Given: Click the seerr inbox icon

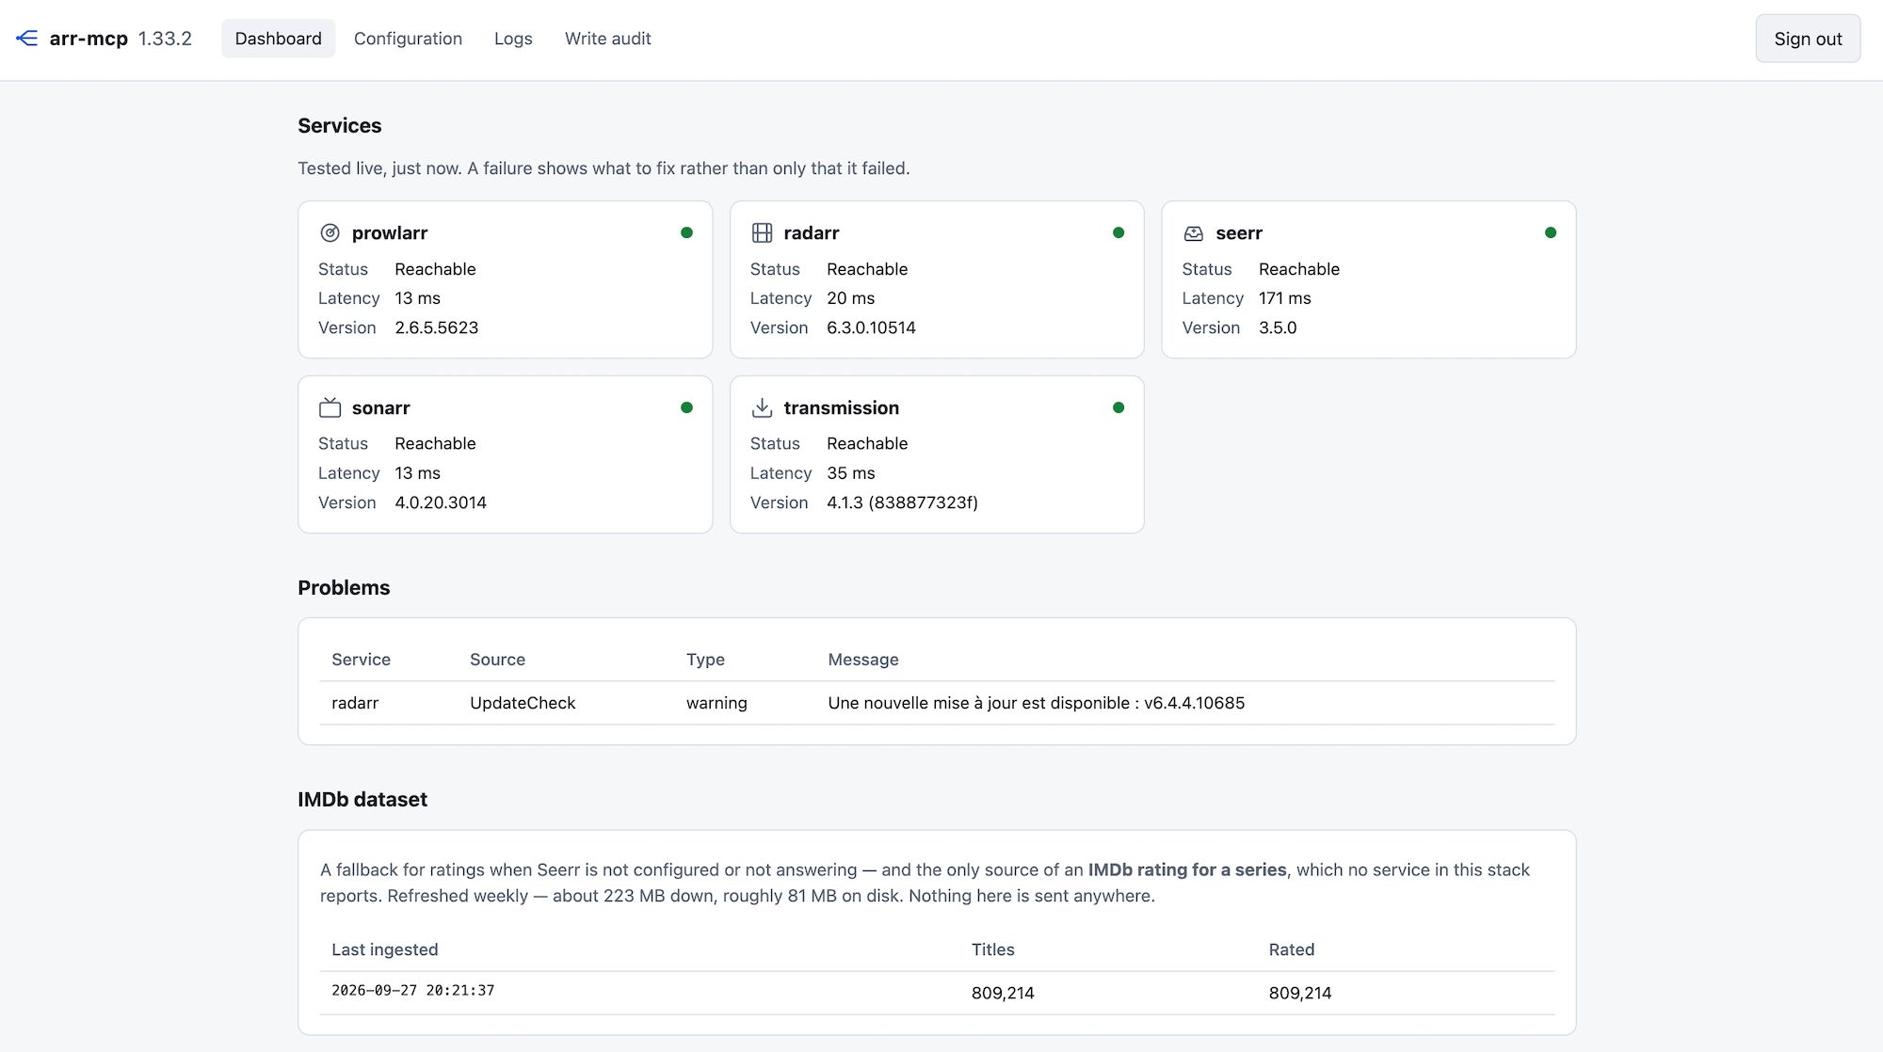Looking at the screenshot, I should pos(1194,233).
